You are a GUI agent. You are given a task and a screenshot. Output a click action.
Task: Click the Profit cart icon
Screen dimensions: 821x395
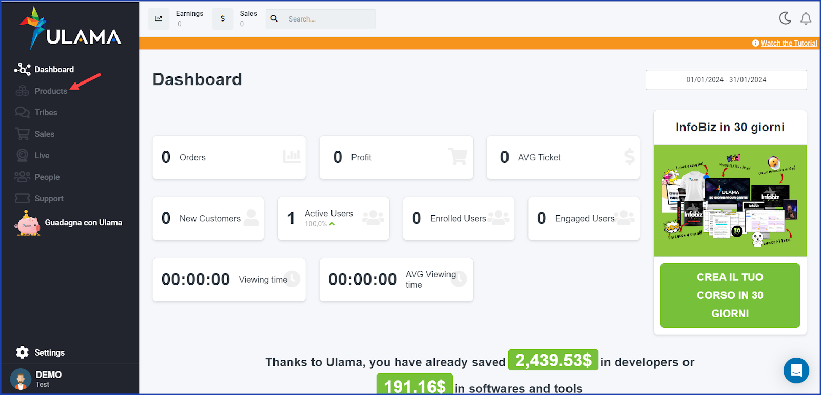point(458,156)
